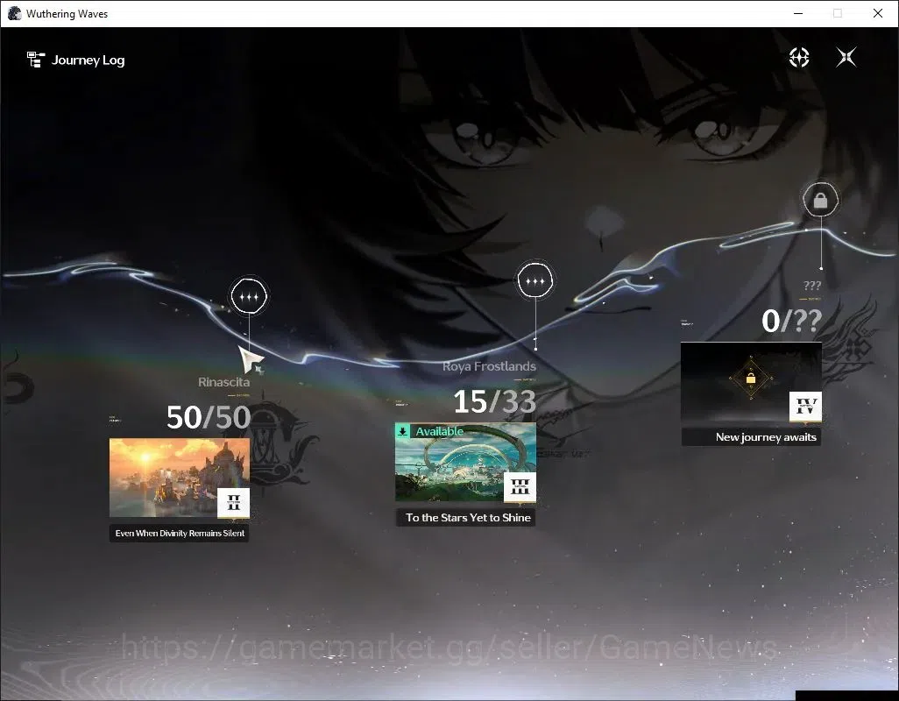Select Even When Divinity Remains Silent title
The width and height of the screenshot is (899, 701).
coord(179,533)
